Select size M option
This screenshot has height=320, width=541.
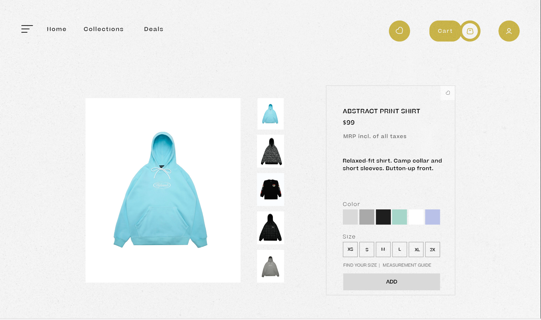tap(383, 250)
